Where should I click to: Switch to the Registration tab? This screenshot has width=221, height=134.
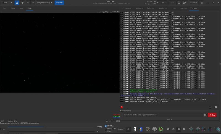(164, 8)
